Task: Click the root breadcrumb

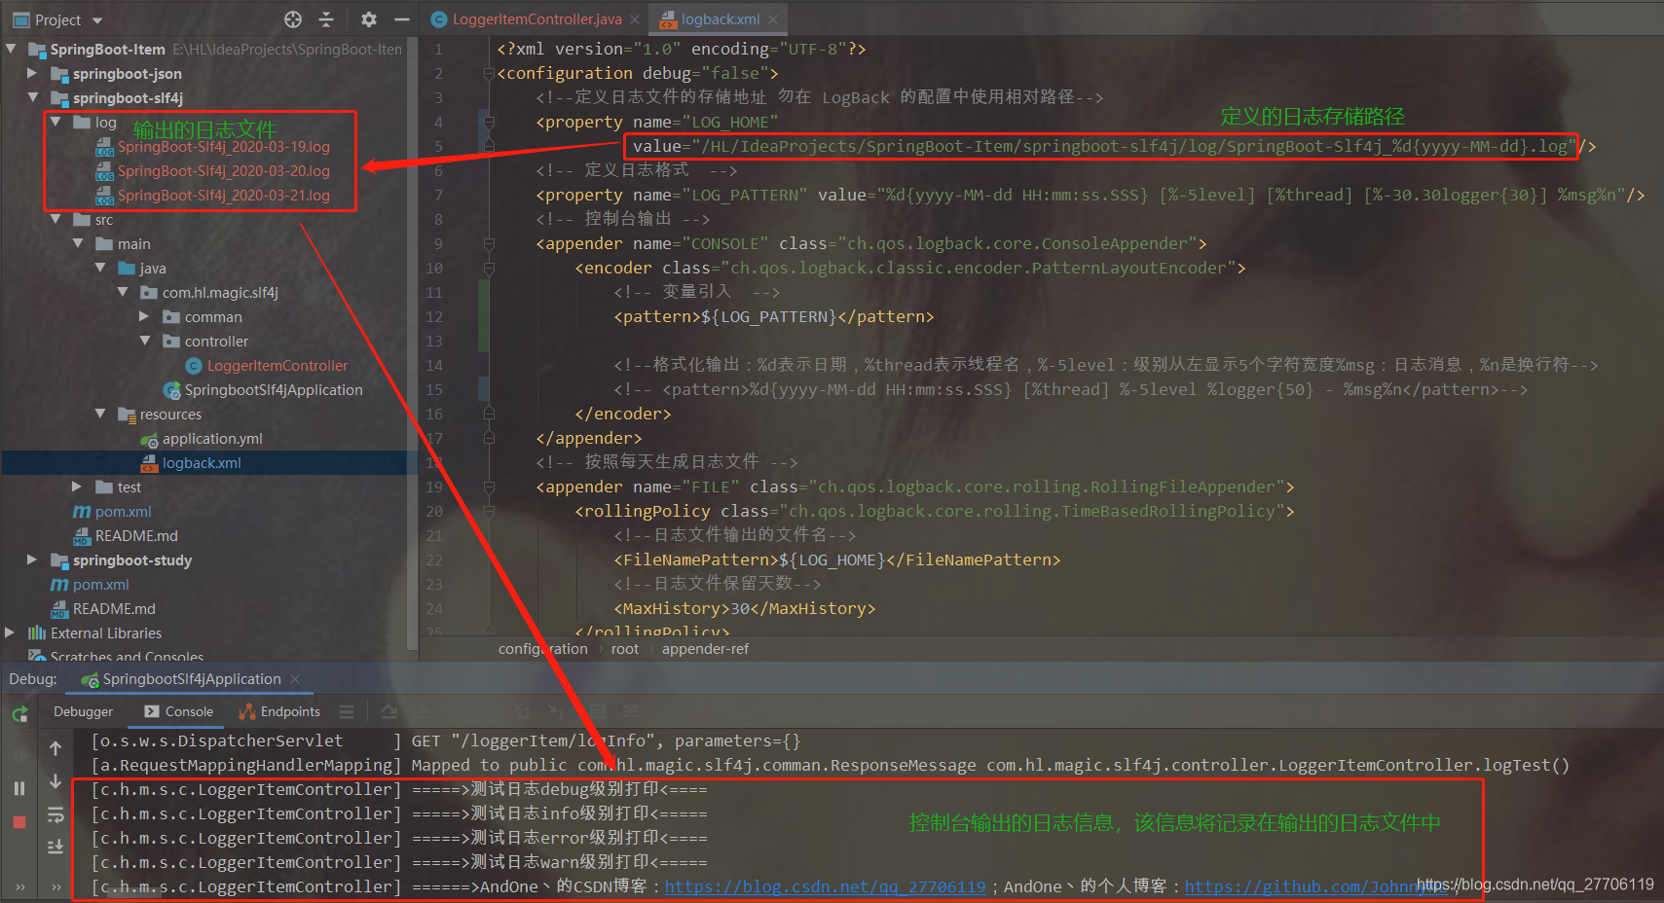Action: (625, 649)
